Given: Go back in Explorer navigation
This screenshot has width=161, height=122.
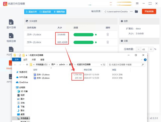Looking at the screenshot, I should (15, 65).
